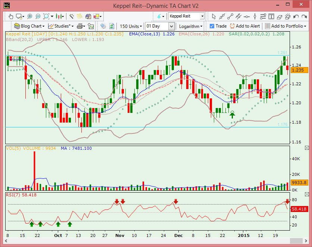The image size is (312, 247).
Task: Click the magic wand tool icon
Action: 71,16
